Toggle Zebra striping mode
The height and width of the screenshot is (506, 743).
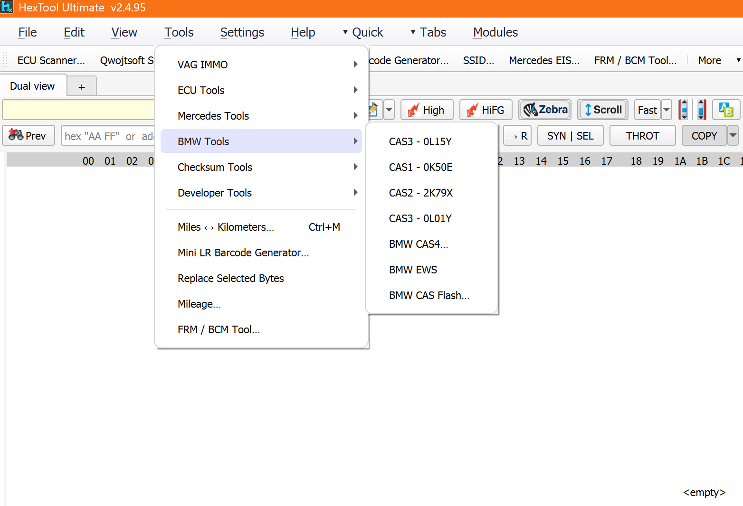545,110
